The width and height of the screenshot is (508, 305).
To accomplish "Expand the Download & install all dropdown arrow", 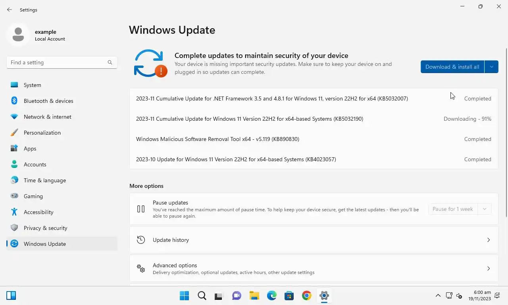I will click(491, 67).
